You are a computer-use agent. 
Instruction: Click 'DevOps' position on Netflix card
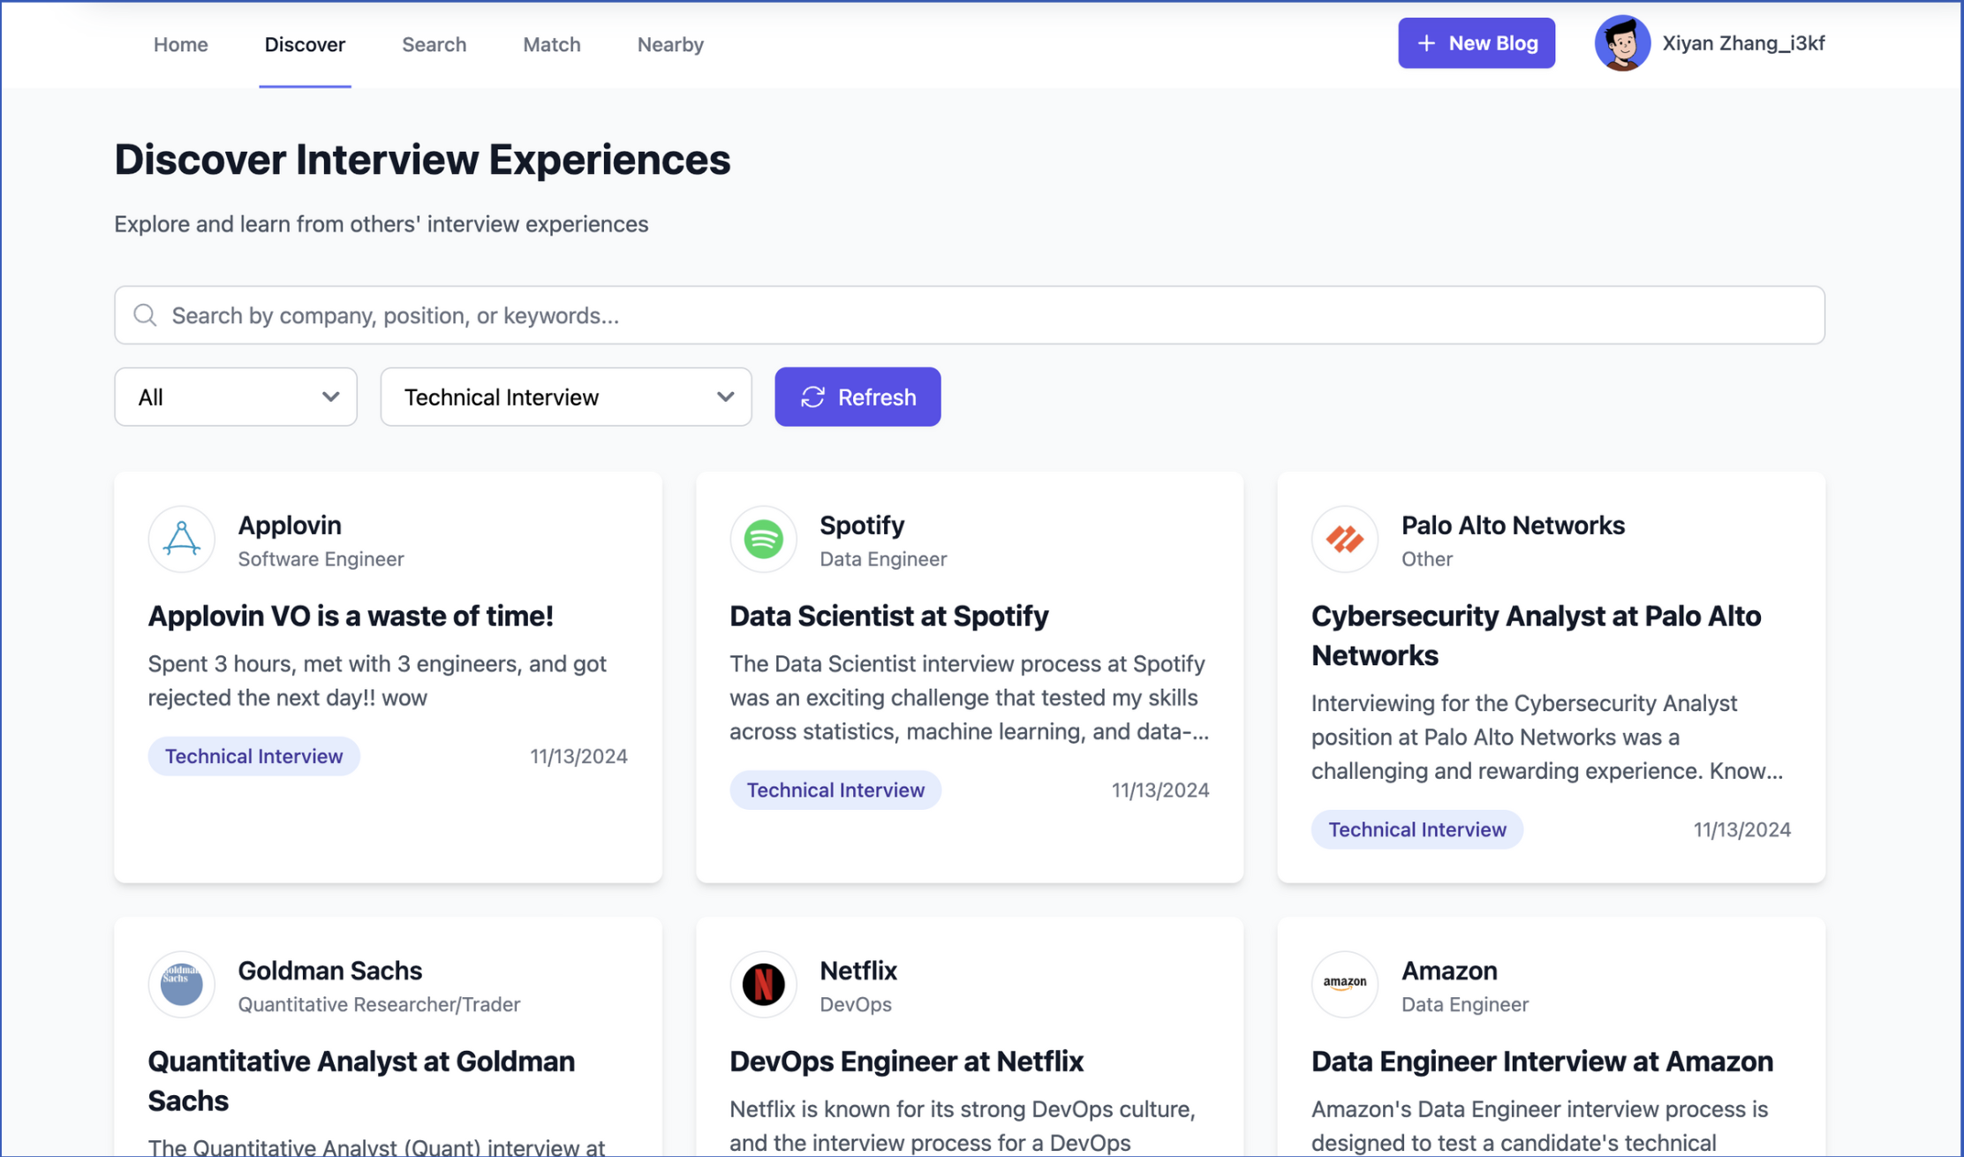click(855, 1004)
